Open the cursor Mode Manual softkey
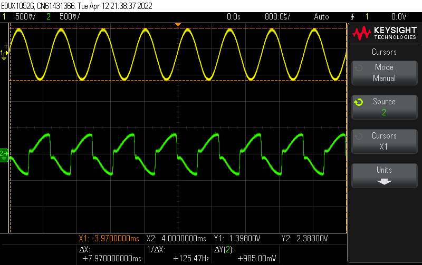 384,73
